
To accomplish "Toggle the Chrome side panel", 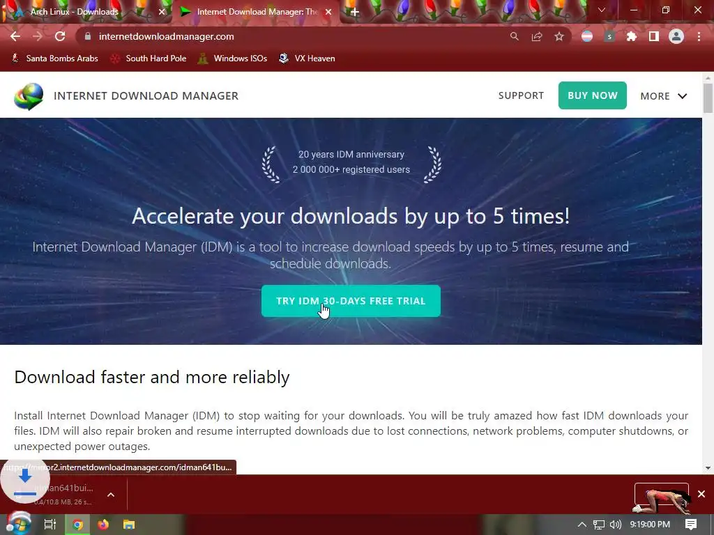I will pyautogui.click(x=654, y=36).
